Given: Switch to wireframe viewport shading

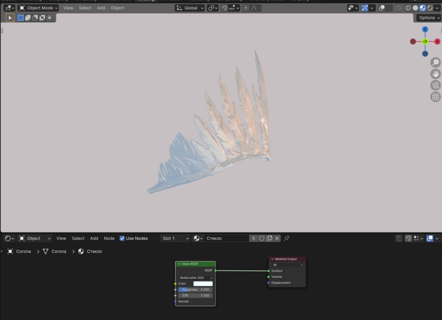Looking at the screenshot, I should coord(408,8).
